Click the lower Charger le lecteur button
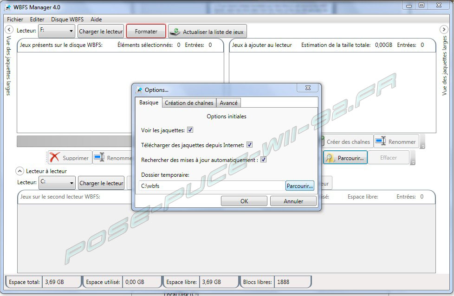 (101, 183)
